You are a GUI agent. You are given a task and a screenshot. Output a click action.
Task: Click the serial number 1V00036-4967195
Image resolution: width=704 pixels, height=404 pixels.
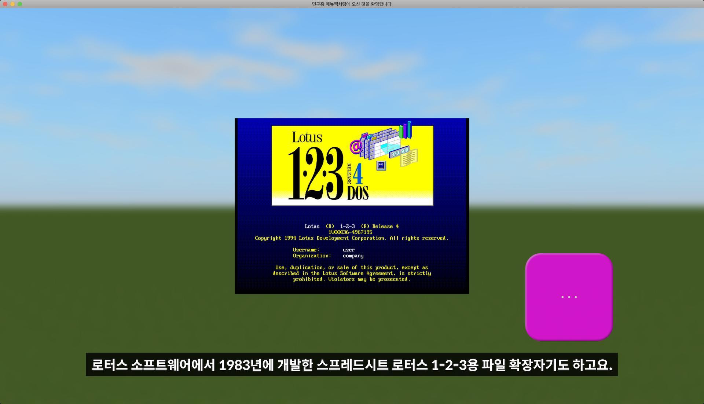tap(350, 232)
